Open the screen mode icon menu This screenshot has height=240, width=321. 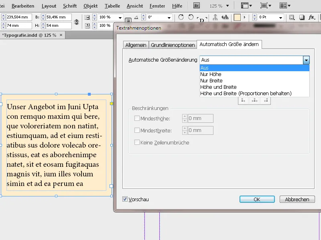pyautogui.click(x=266, y=6)
